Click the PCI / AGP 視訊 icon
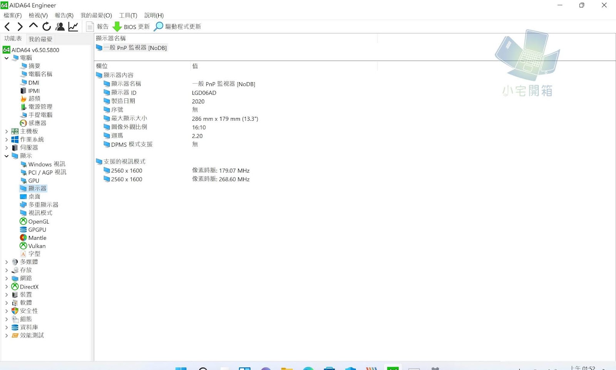 click(23, 173)
